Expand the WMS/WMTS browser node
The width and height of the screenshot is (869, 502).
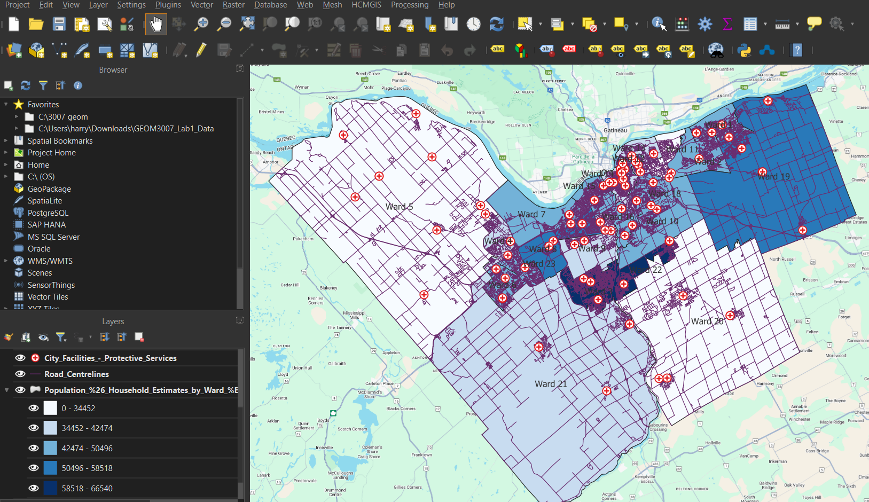pyautogui.click(x=6, y=261)
